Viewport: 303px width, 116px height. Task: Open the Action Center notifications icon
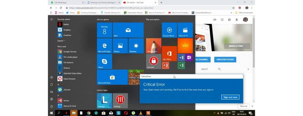click(250, 113)
